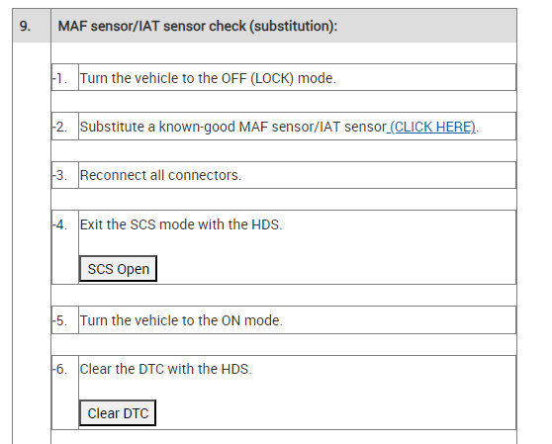Click the word '(substitution):' in the heading
This screenshot has width=552, height=444.
coord(294,26)
